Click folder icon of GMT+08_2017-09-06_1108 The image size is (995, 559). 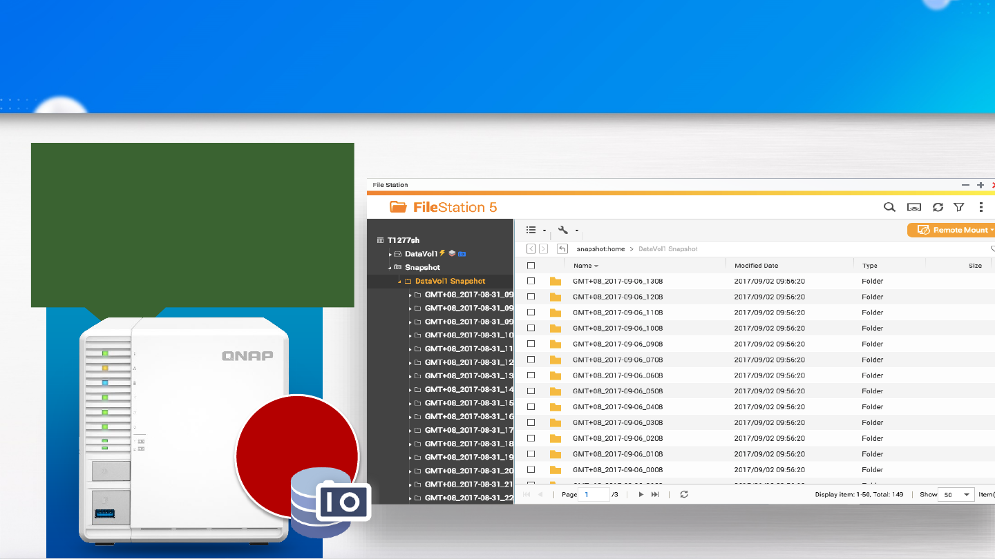point(556,313)
